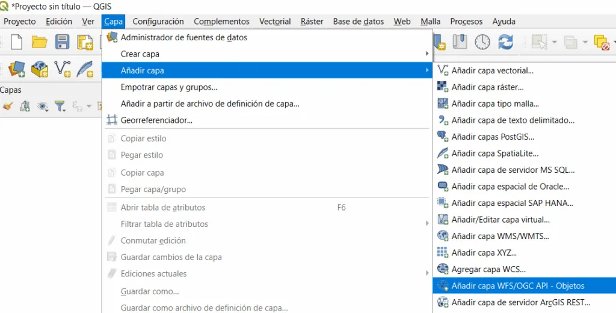616x313 pixels.
Task: Click the eye icon for map themes
Action: point(43,106)
